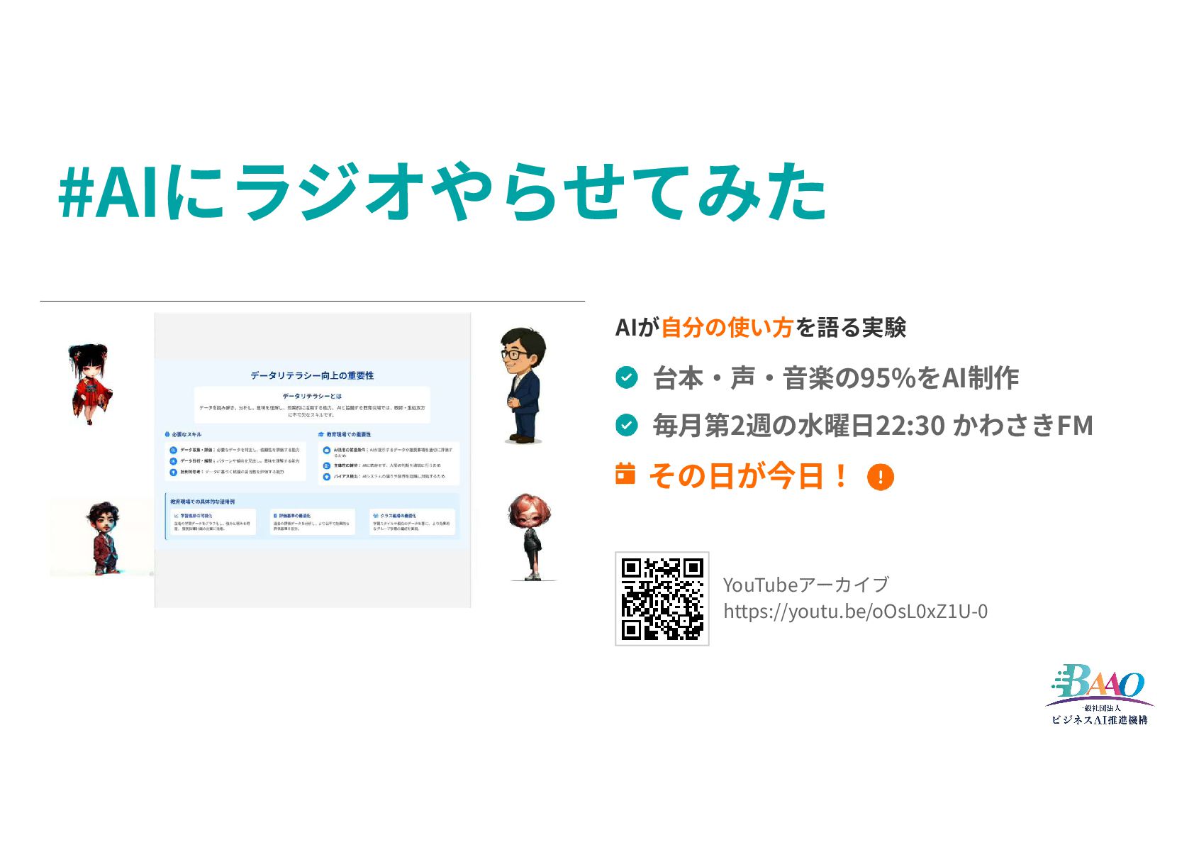
Task: Click the データリテラシーとは card in the slide
Action: [312, 404]
